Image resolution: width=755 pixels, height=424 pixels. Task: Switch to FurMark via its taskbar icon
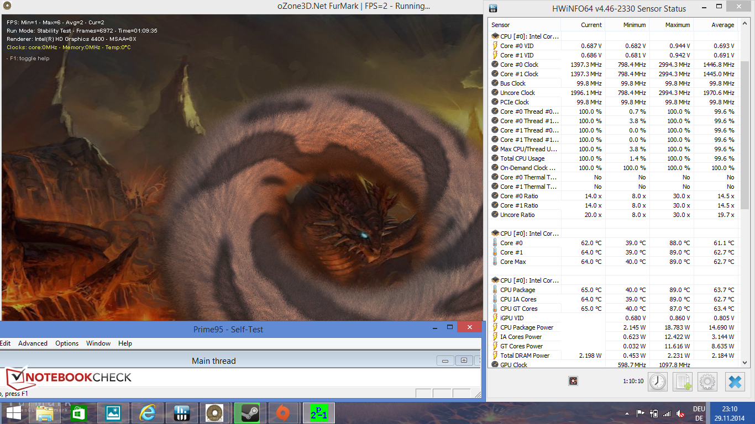pos(214,412)
